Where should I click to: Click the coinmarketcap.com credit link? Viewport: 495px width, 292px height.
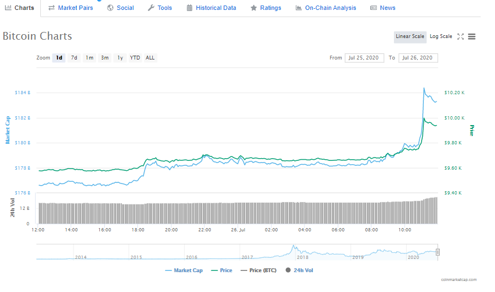pyautogui.click(x=459, y=280)
